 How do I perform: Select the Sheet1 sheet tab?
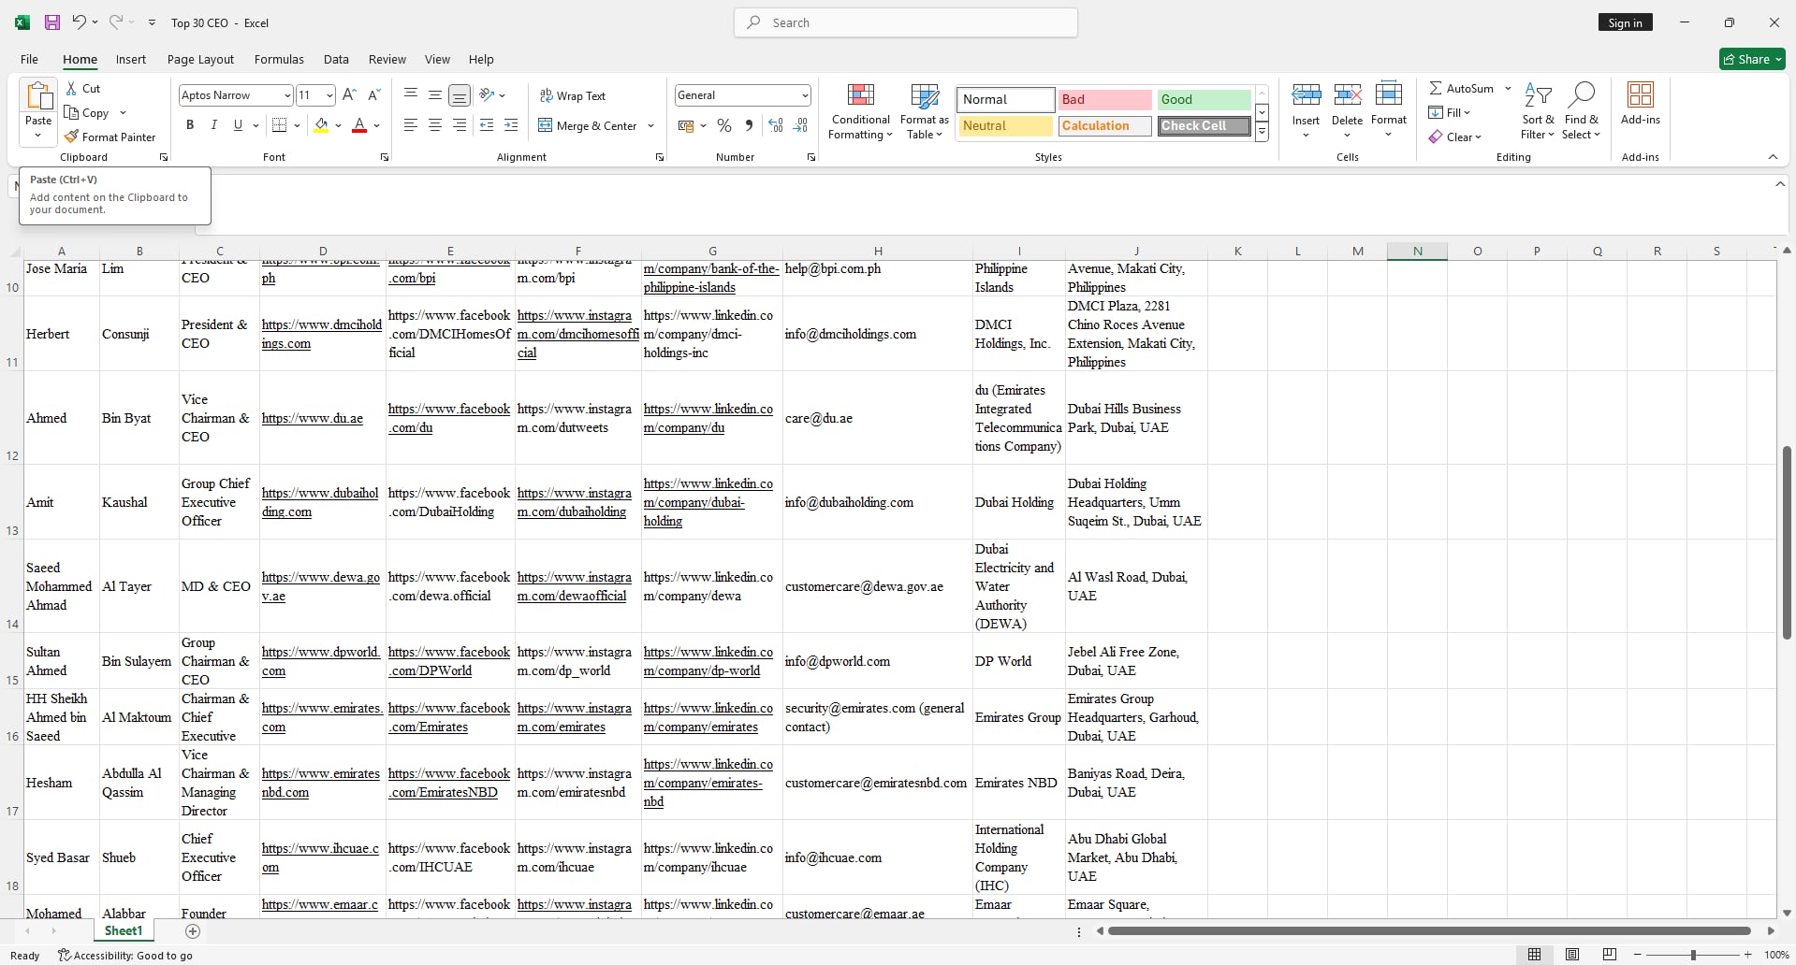pos(124,930)
